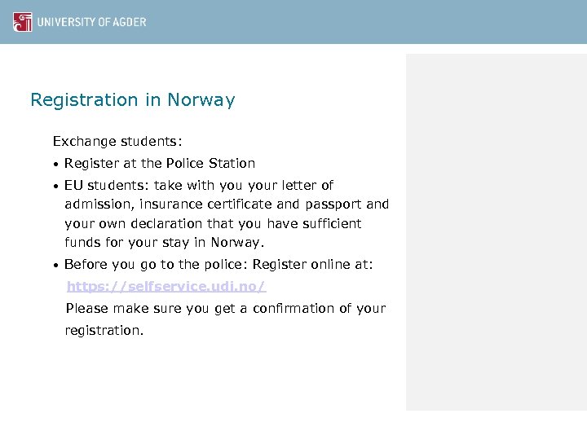The image size is (587, 440).
Task: Open the https://selfservice.udi.no/ link
Action: click(x=166, y=287)
